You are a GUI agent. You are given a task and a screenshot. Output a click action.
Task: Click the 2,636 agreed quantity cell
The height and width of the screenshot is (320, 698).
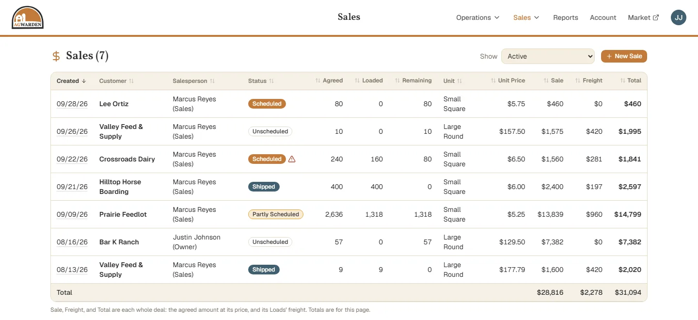(x=334, y=214)
